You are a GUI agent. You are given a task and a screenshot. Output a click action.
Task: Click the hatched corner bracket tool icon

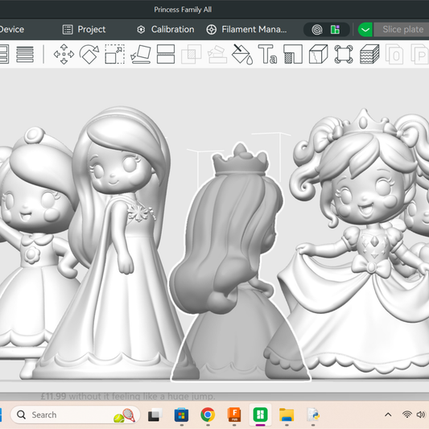293,54
